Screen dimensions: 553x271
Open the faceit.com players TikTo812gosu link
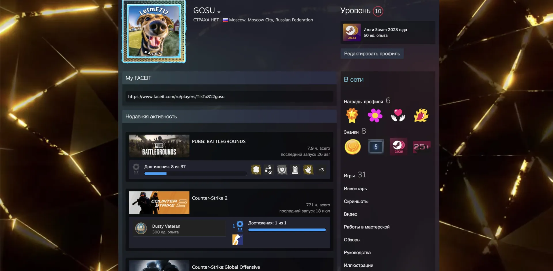(176, 97)
